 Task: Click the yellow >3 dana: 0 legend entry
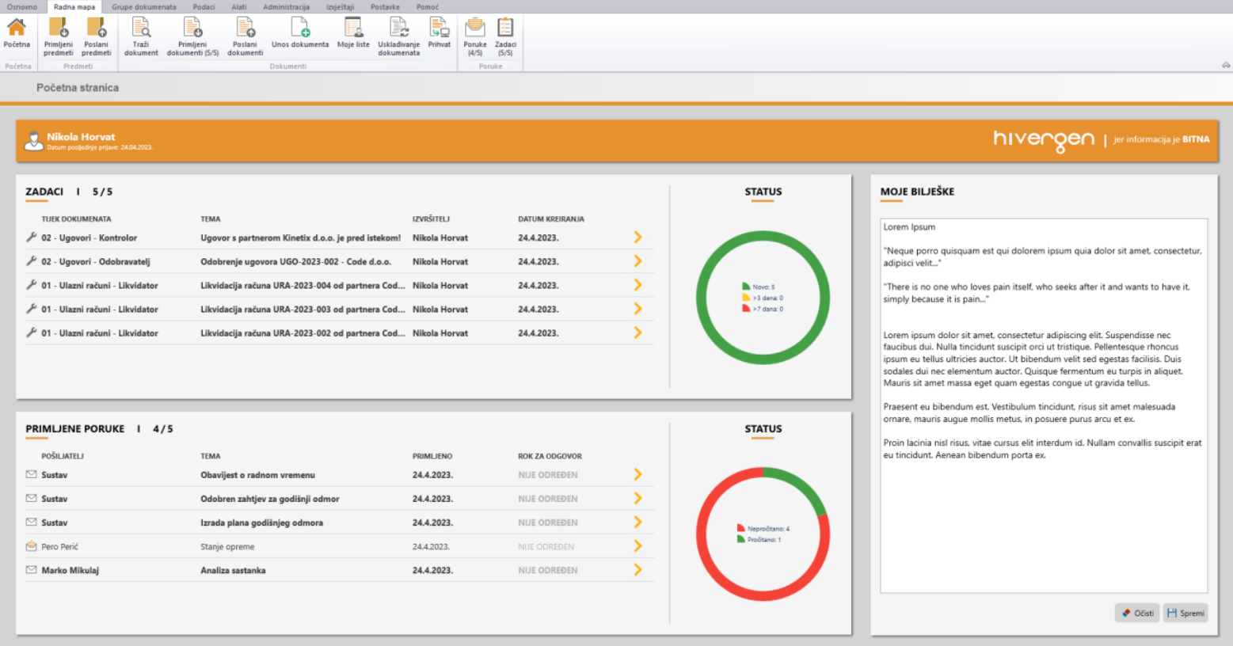click(763, 298)
